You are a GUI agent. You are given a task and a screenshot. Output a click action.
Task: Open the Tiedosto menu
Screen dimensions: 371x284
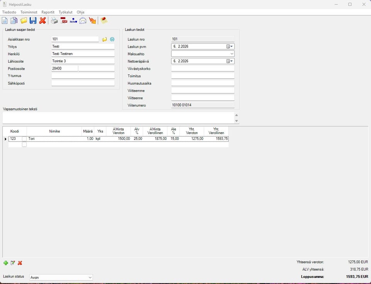click(9, 12)
